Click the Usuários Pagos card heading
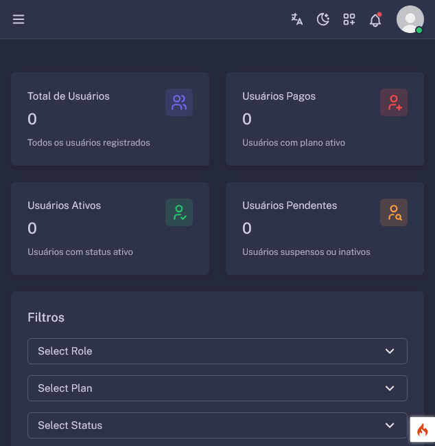 click(x=279, y=96)
